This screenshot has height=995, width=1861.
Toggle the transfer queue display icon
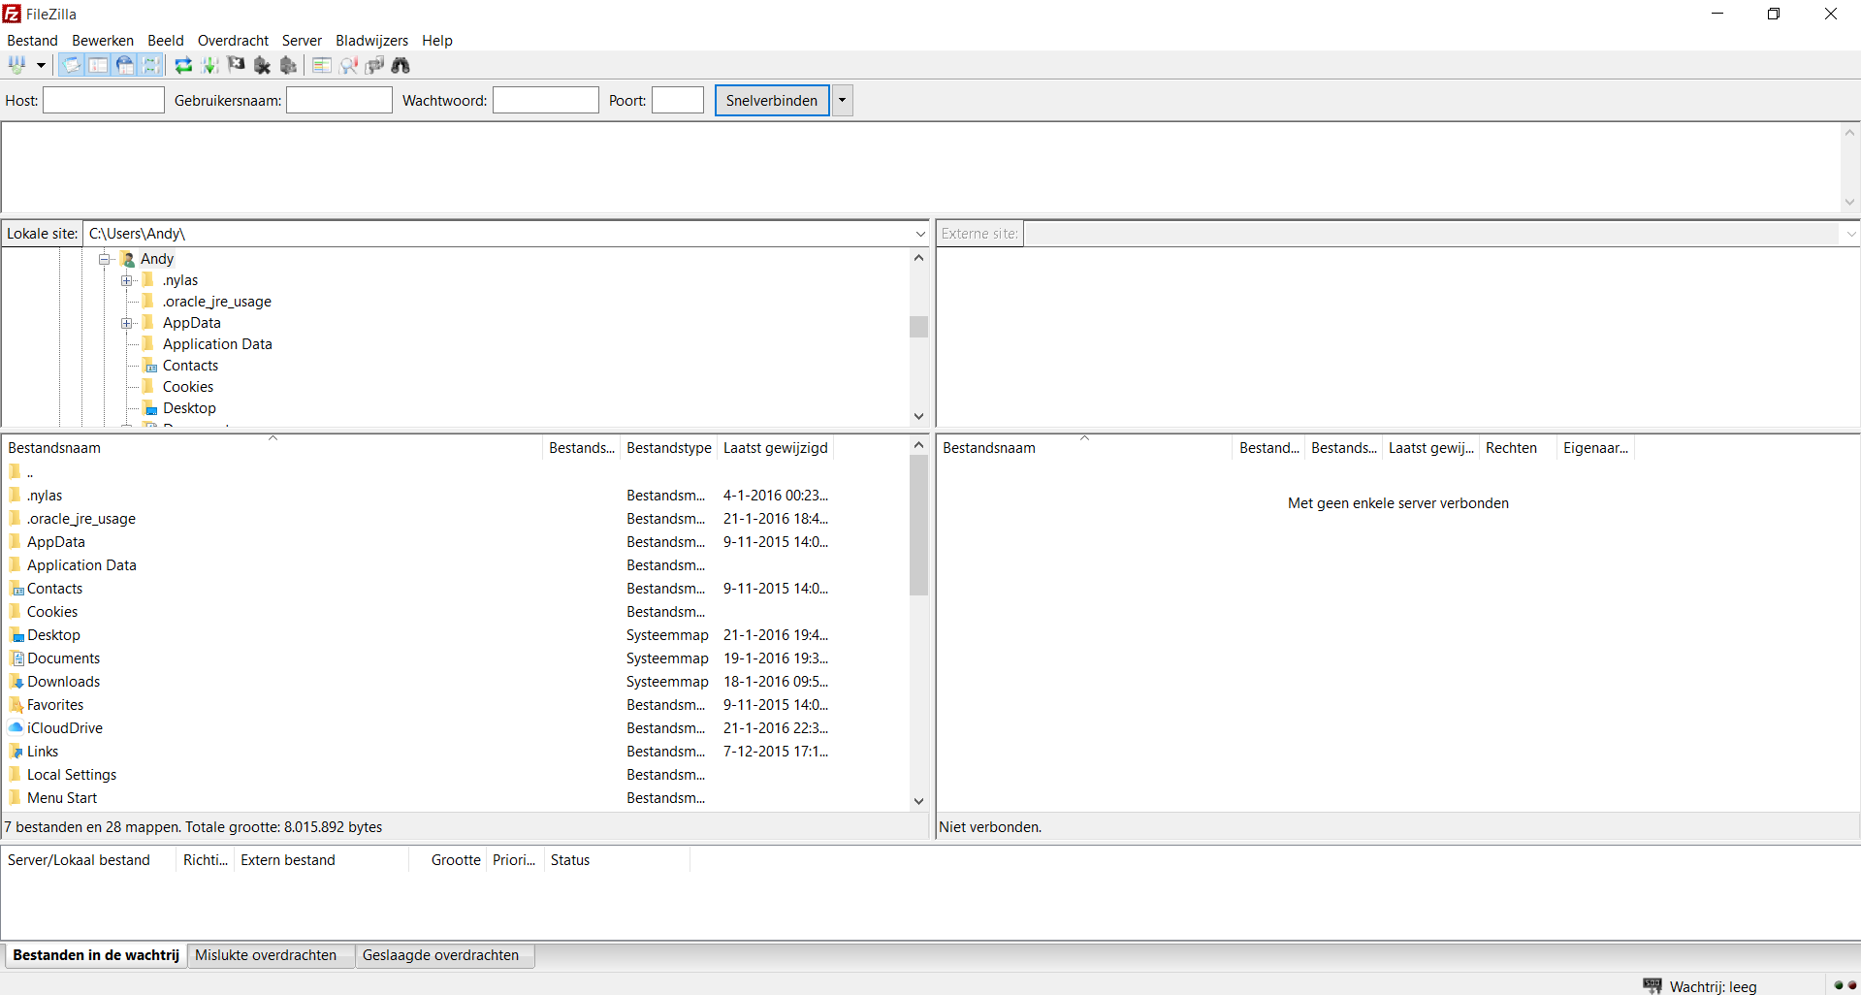(x=151, y=65)
